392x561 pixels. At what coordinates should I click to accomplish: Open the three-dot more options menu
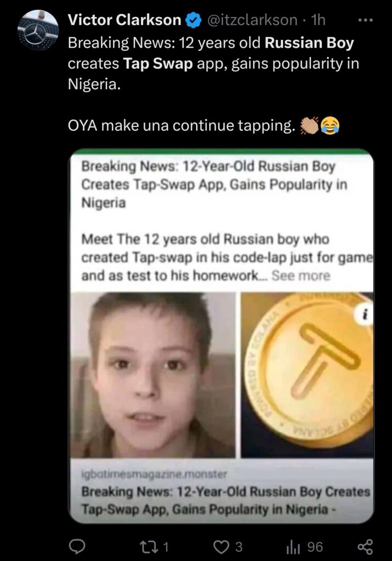click(x=366, y=20)
